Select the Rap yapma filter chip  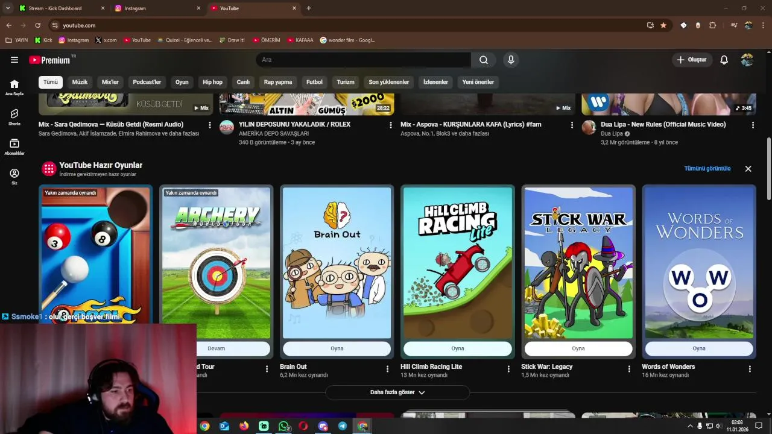coord(278,82)
